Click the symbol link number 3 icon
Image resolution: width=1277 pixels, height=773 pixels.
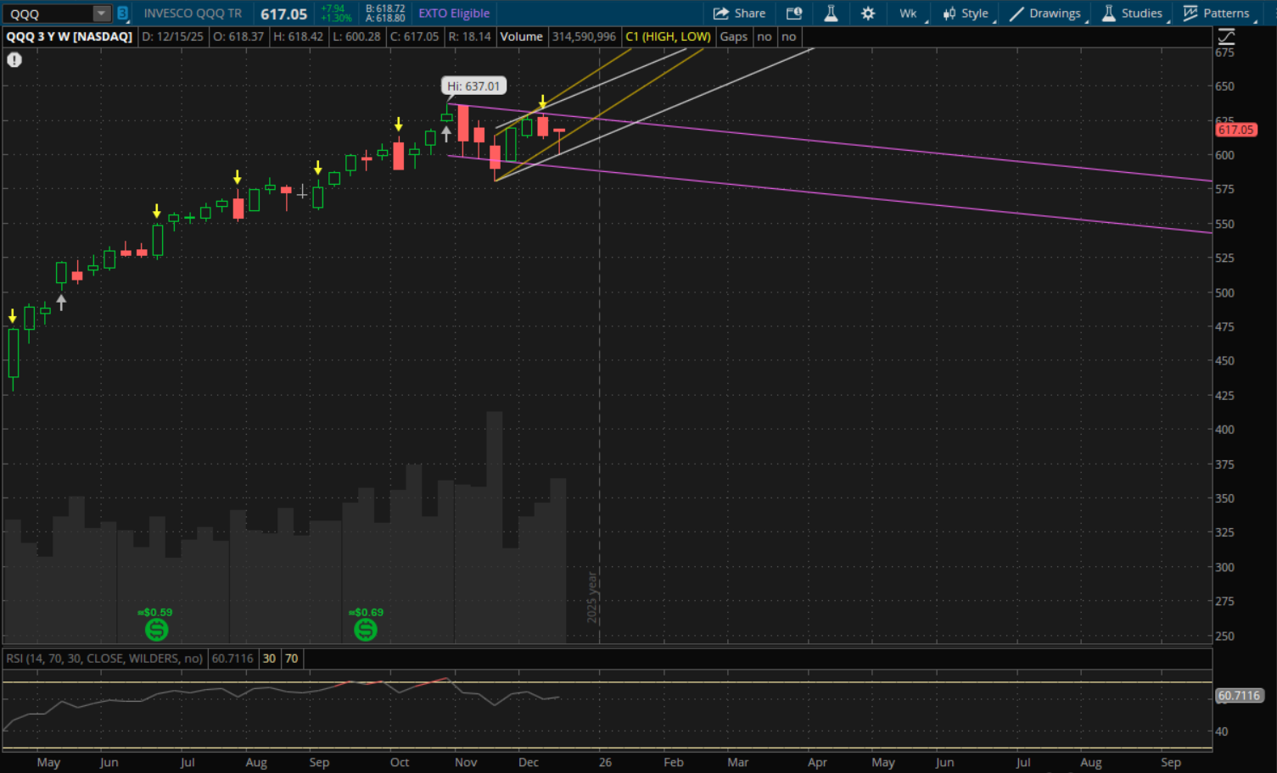pyautogui.click(x=122, y=14)
